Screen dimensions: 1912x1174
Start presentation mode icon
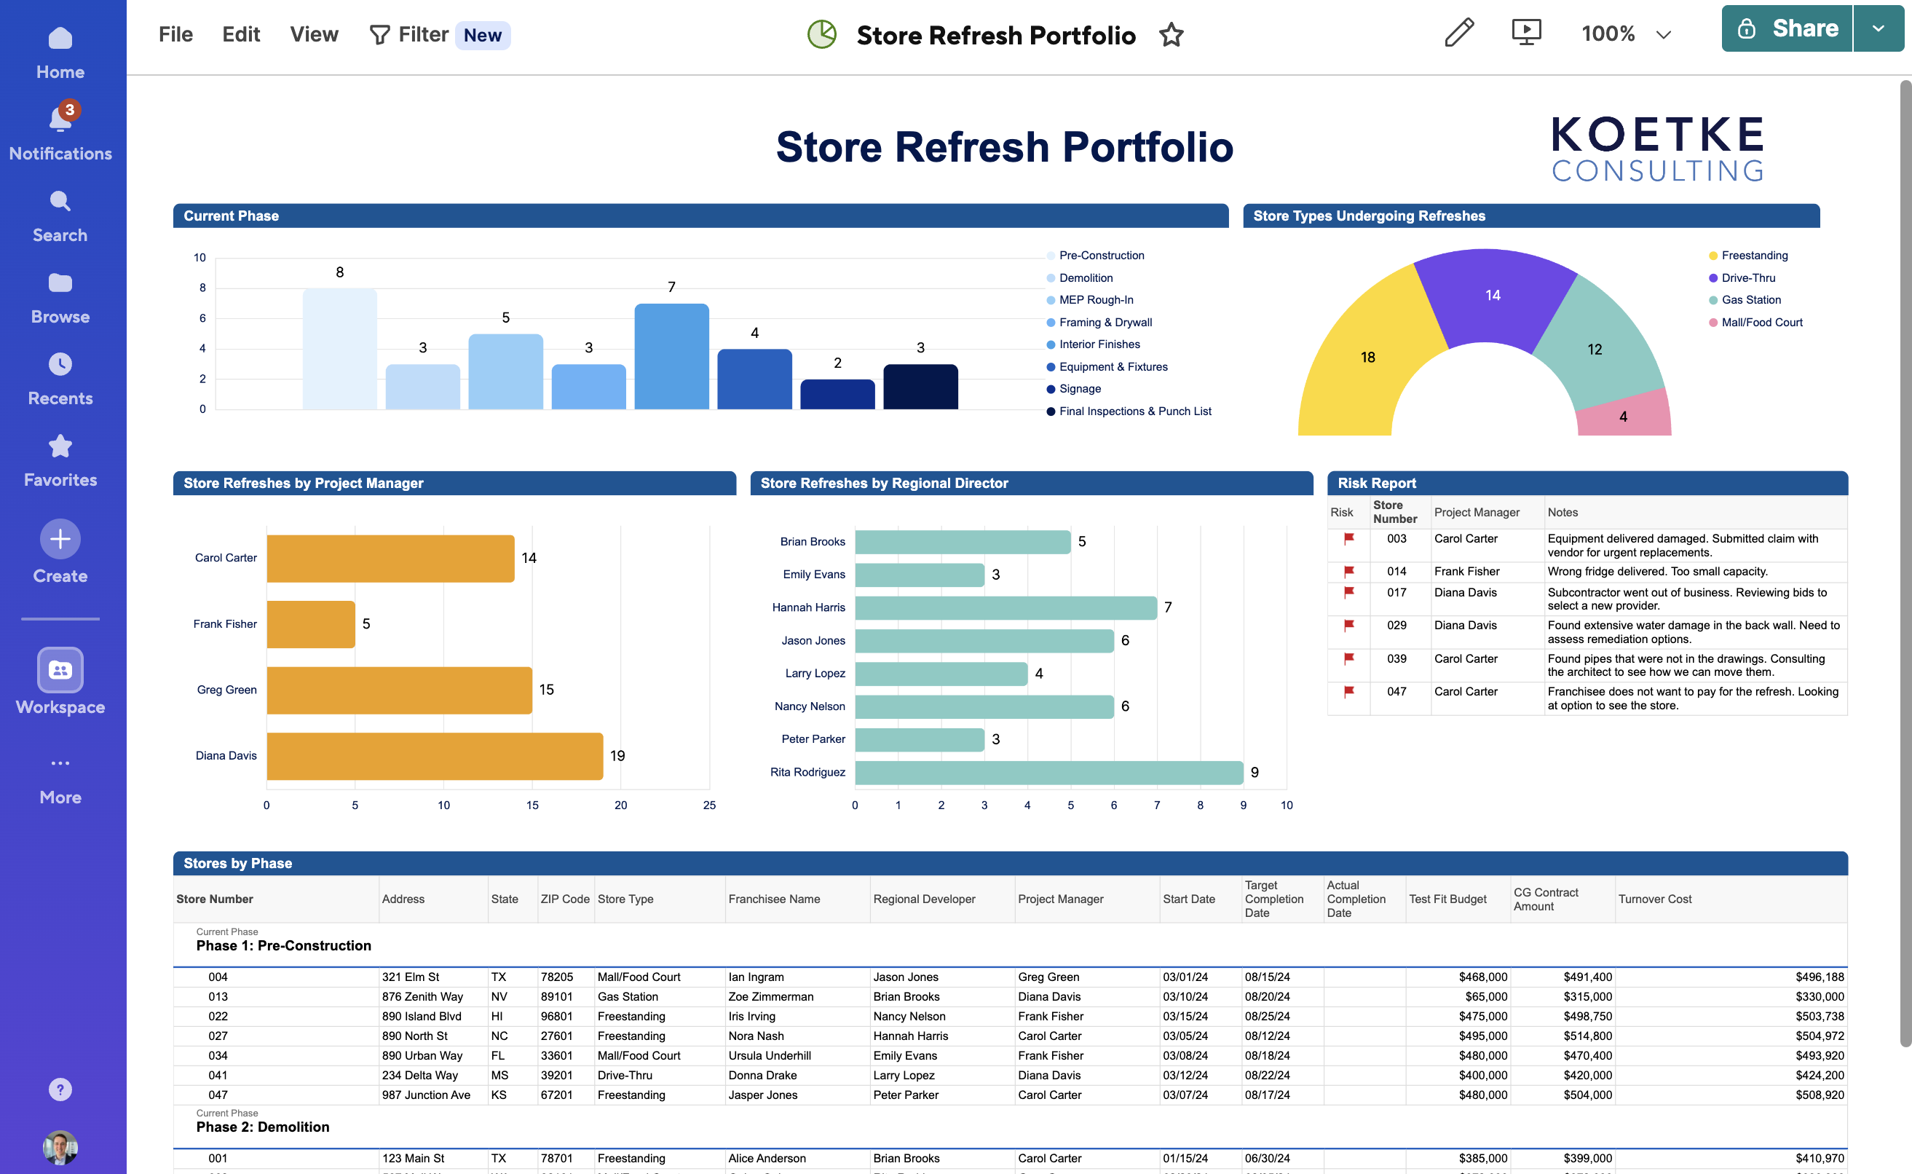(1525, 34)
